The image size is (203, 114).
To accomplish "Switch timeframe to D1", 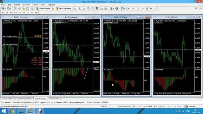I will tap(28, 13).
